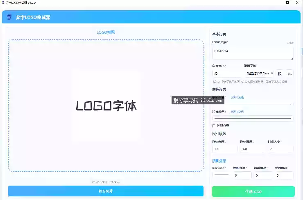Click the padding size field showing 20
303x200 pixels.
[x=280, y=149]
